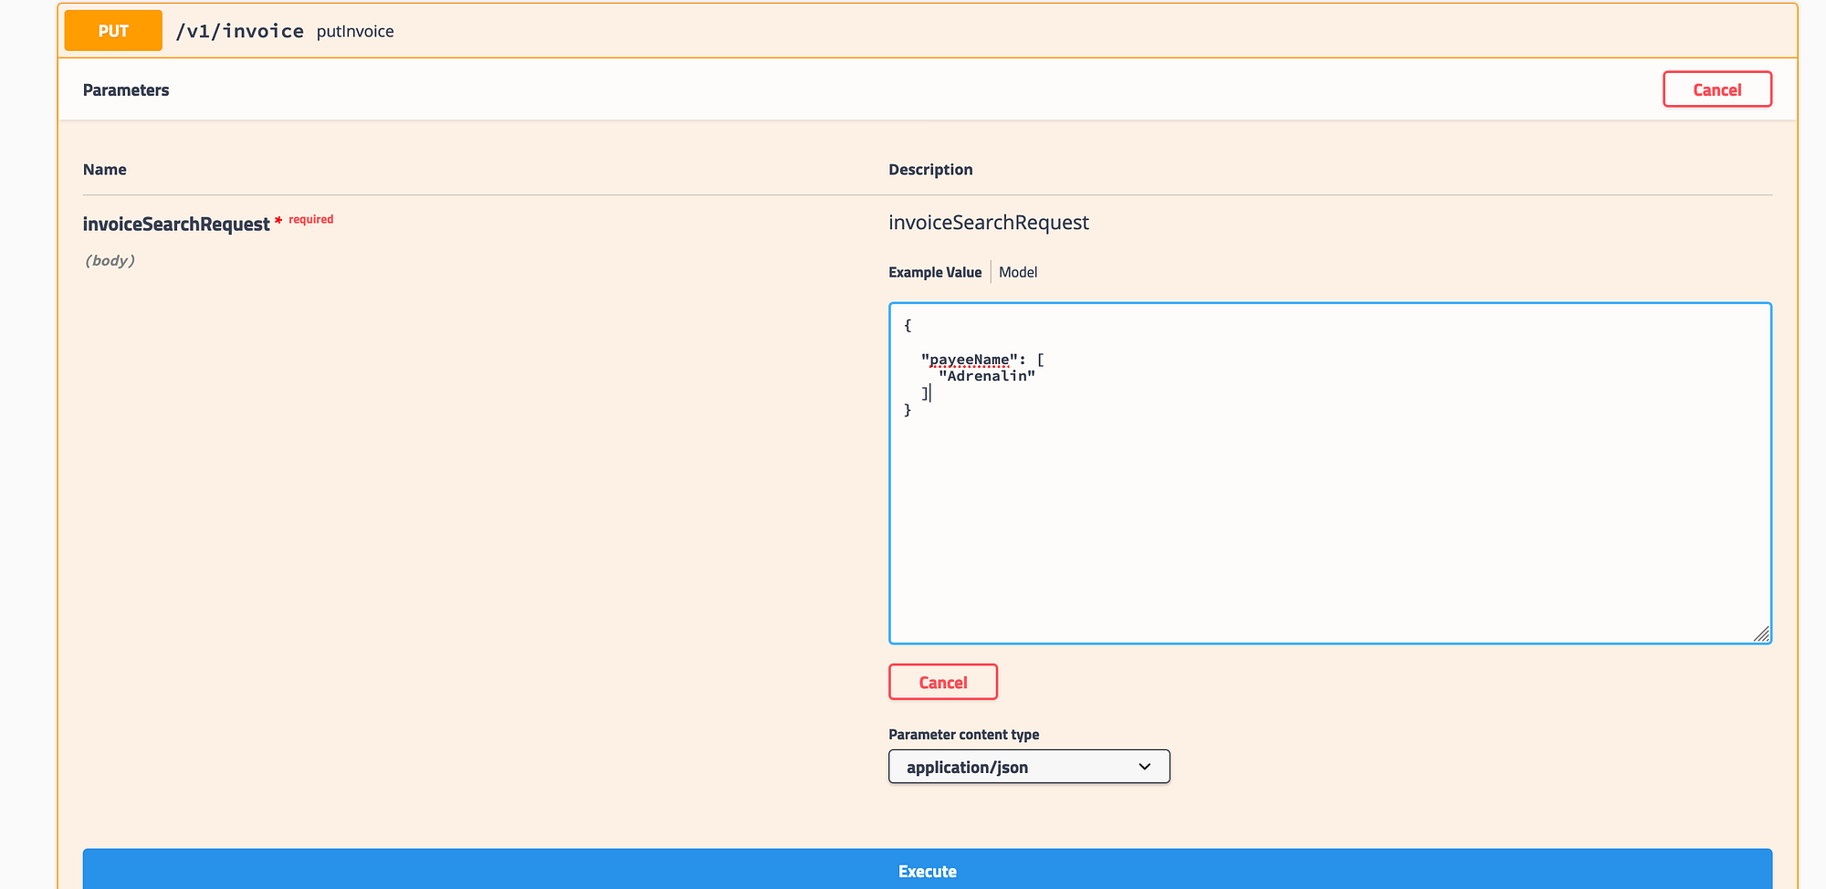Click Execute to send the request
This screenshot has height=889, width=1826.
(927, 870)
